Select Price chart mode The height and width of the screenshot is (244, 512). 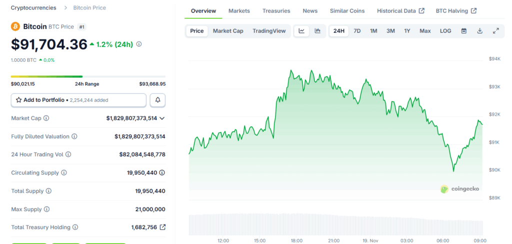[197, 31]
